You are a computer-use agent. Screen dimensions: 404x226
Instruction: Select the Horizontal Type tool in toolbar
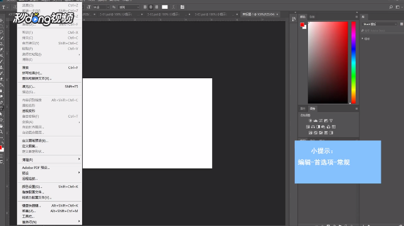point(1,108)
